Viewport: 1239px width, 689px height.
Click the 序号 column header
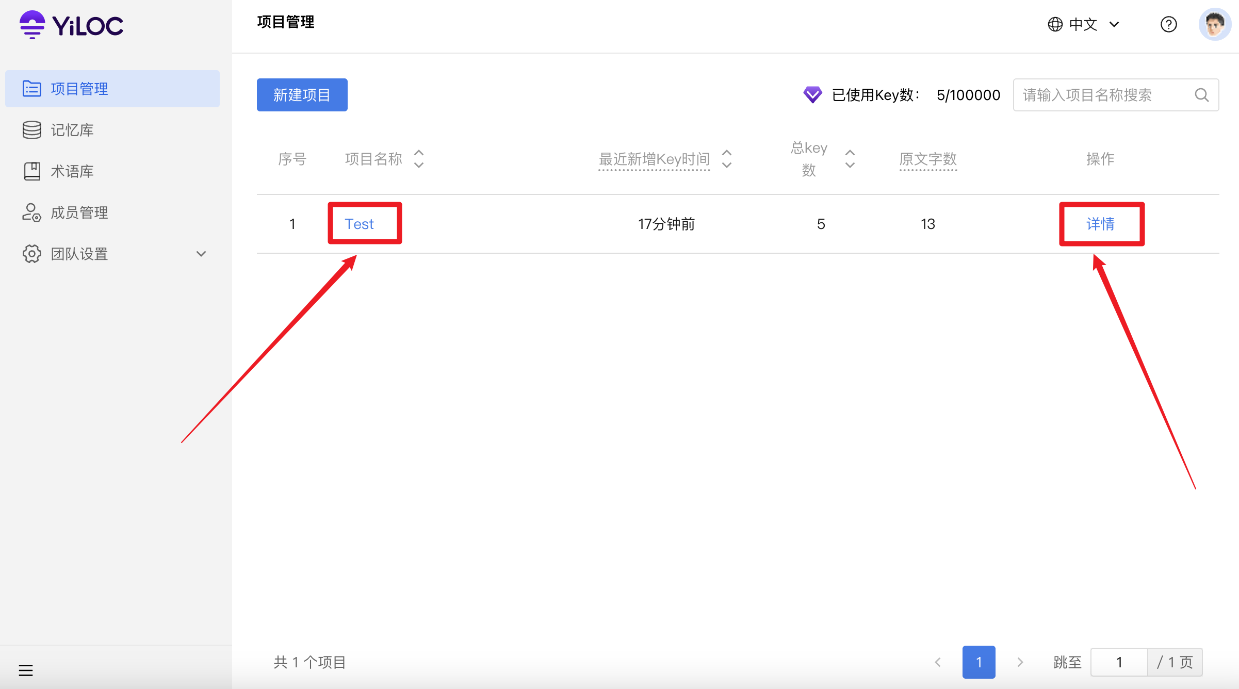point(292,159)
